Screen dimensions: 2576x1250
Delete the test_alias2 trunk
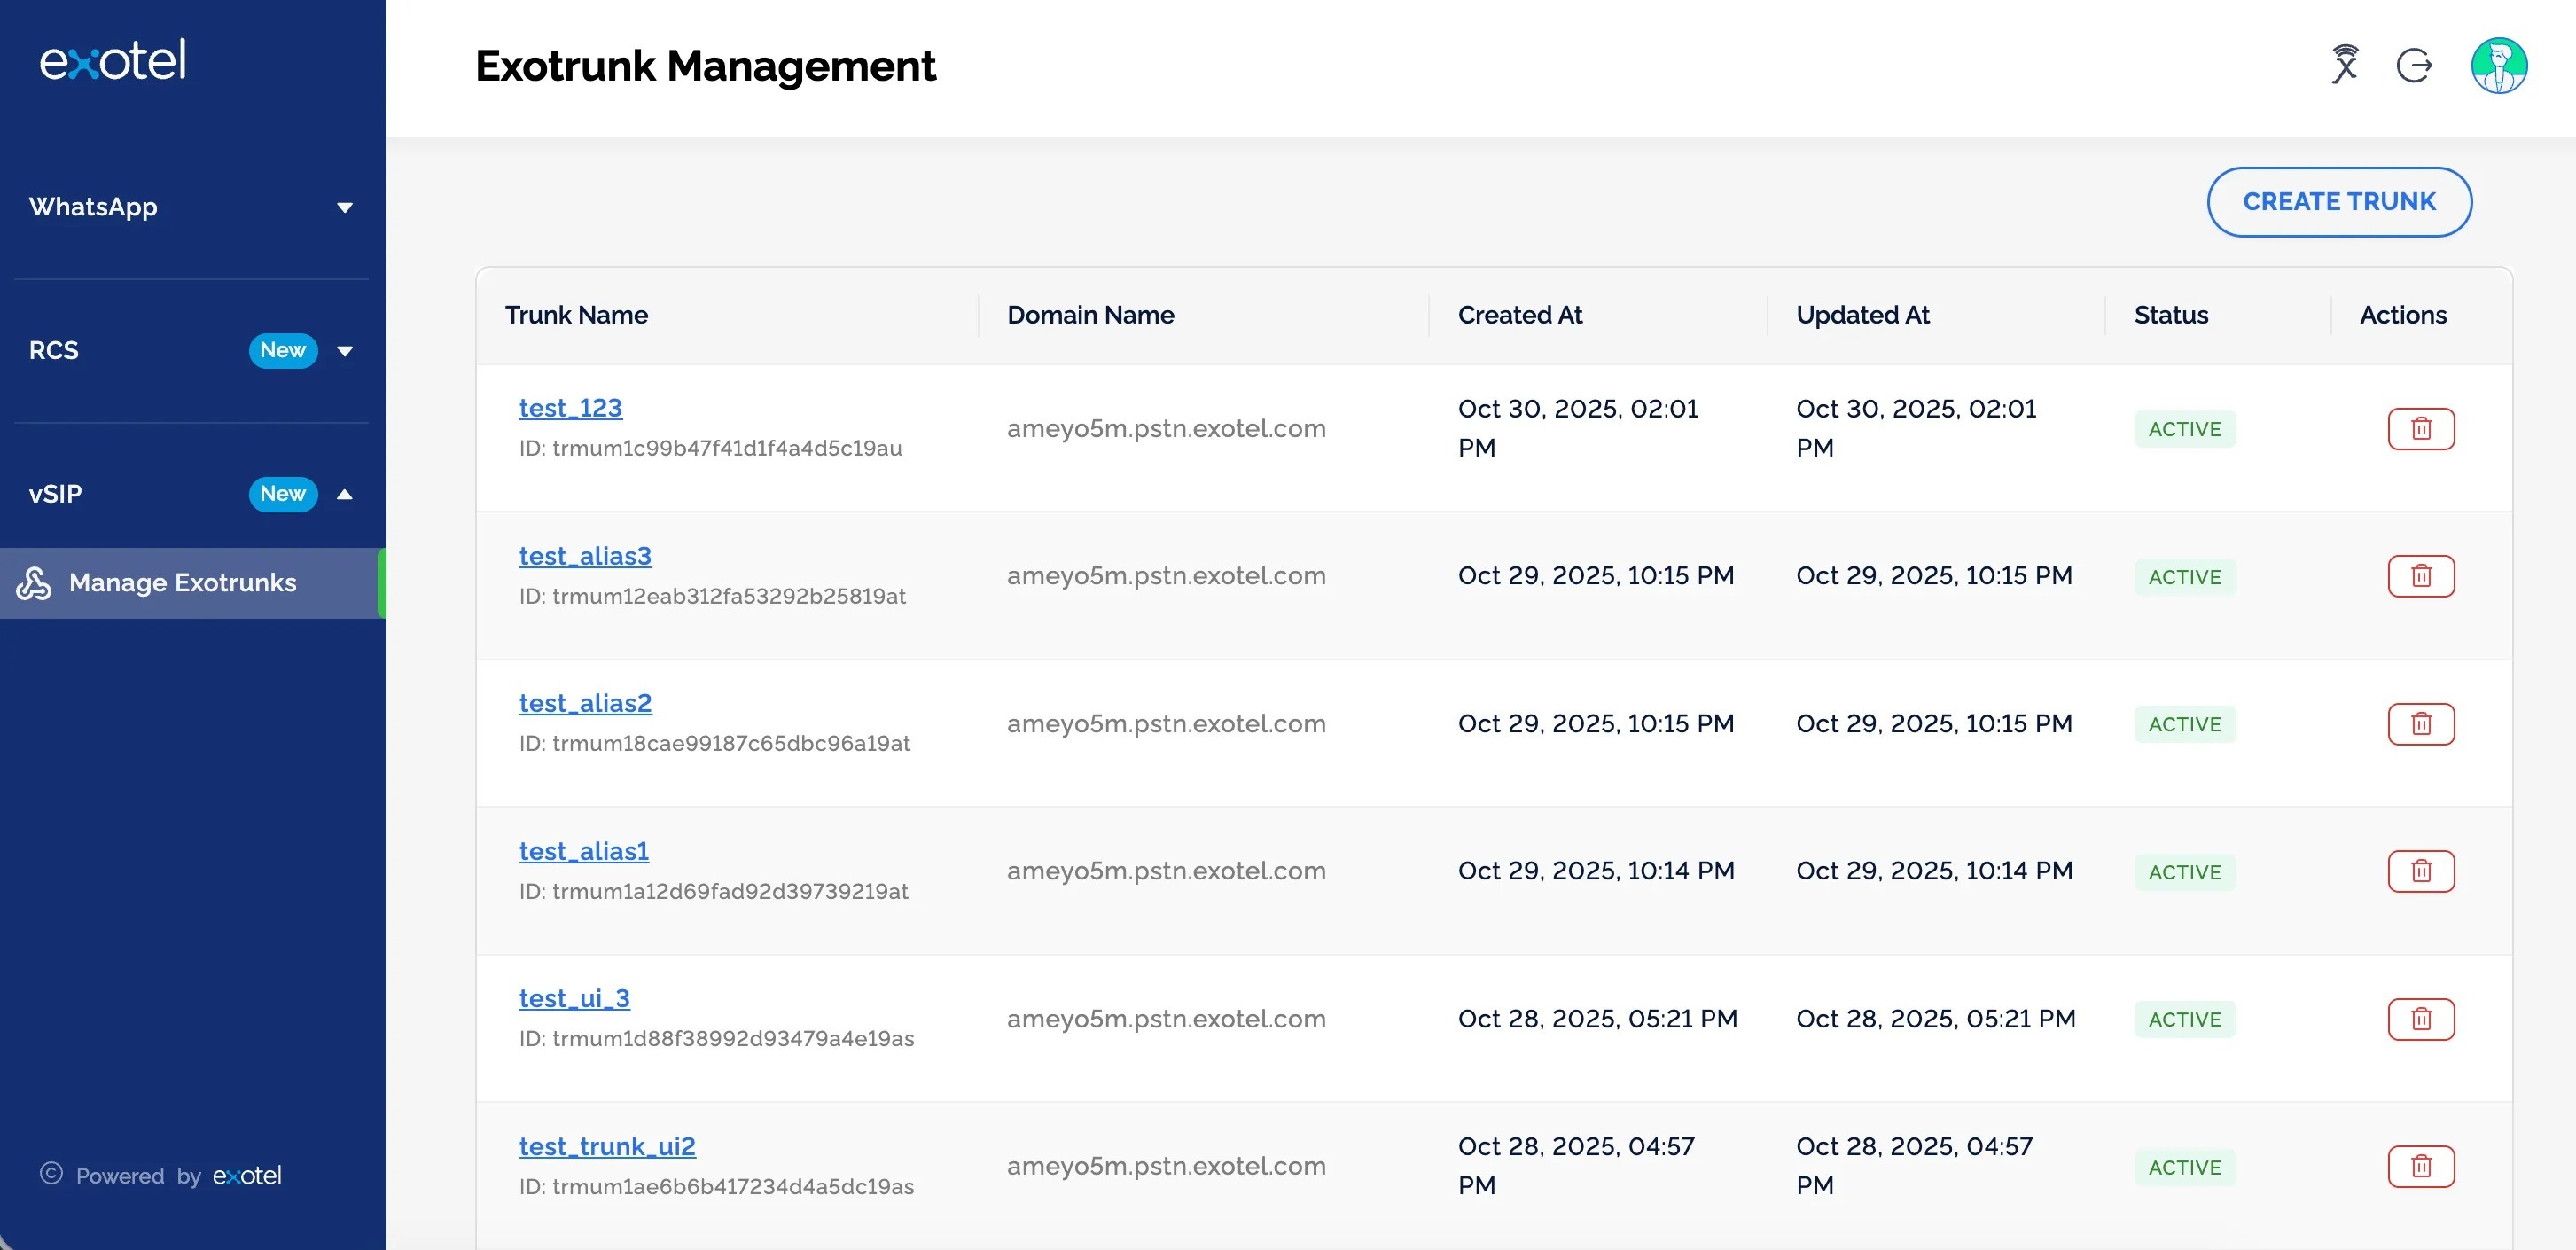[x=2420, y=724]
